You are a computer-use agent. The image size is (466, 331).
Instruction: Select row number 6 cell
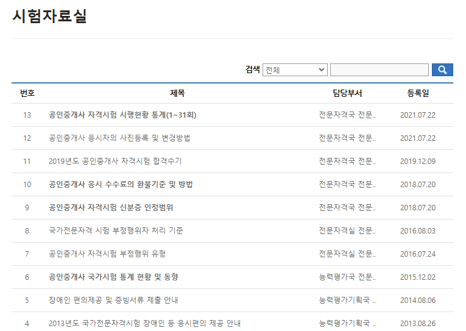click(x=27, y=277)
